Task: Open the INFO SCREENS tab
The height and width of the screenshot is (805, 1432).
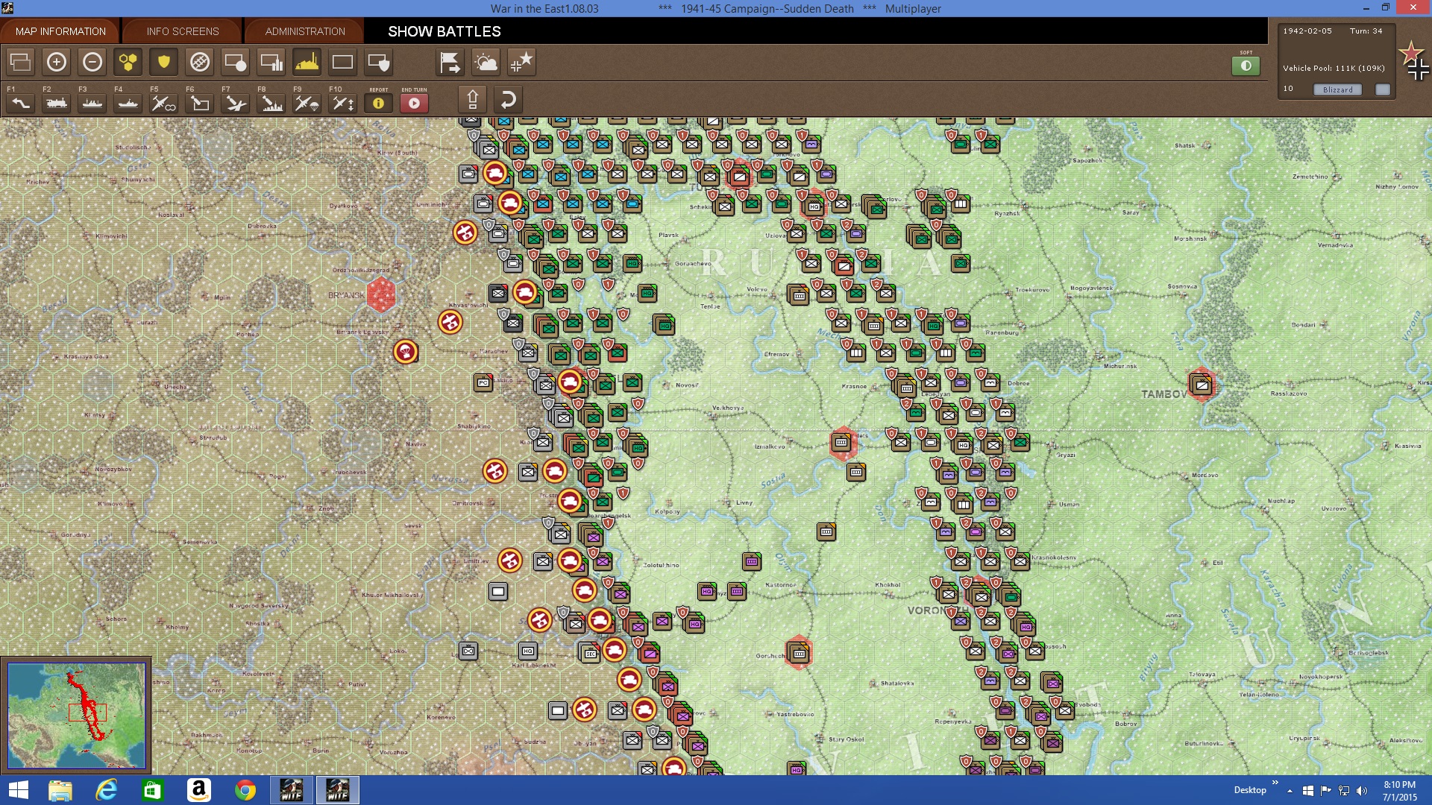Action: click(x=182, y=31)
